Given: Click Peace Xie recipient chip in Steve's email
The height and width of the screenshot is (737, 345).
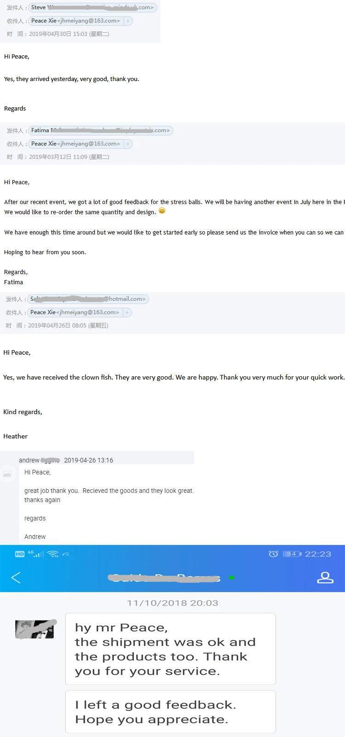Looking at the screenshot, I should (x=75, y=21).
